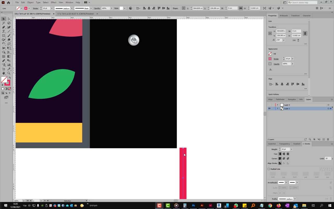Switch to the Pathfinder tab

(x=280, y=100)
